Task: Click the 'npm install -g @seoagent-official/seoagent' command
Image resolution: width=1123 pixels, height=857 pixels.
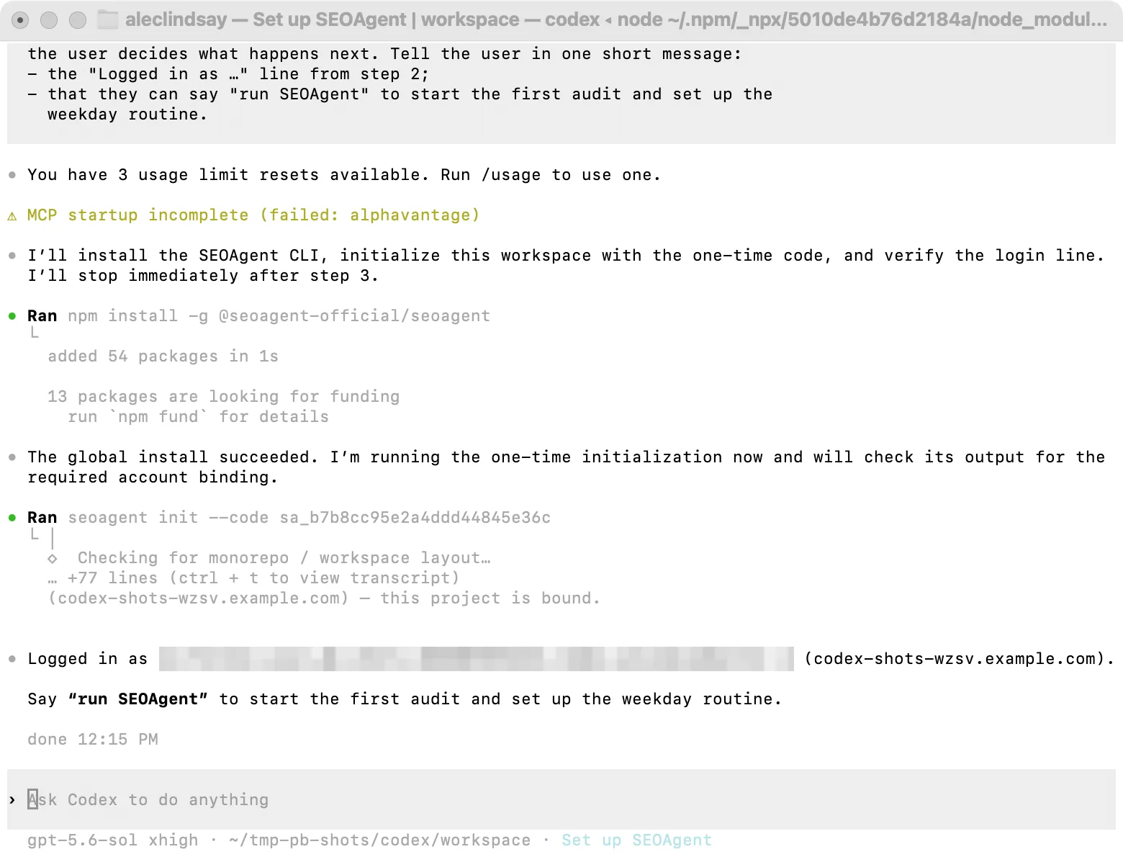Action: (279, 316)
